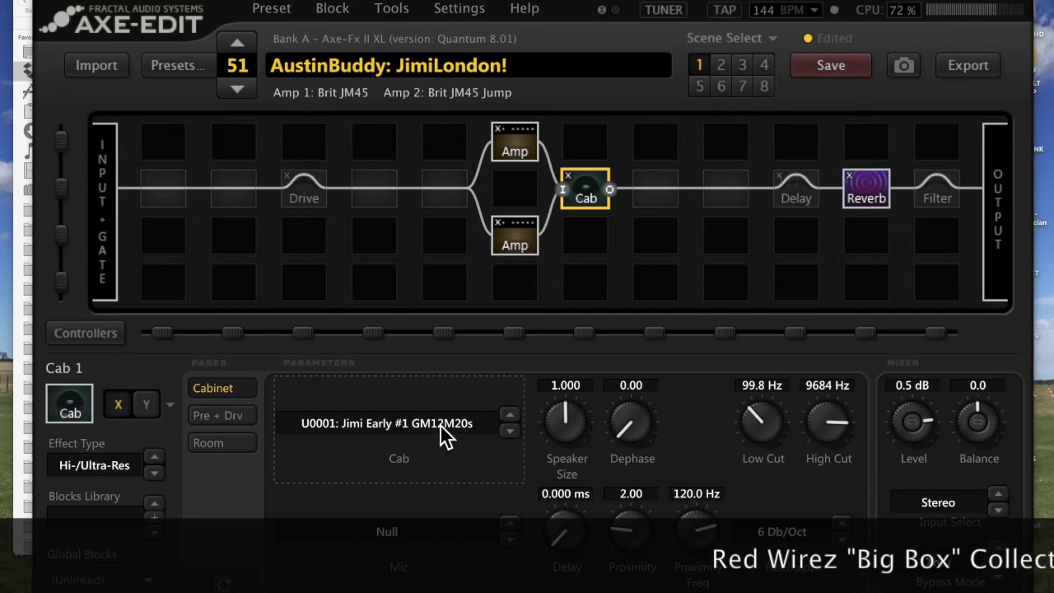Switch to the Cabinet page
1054x593 pixels.
[x=222, y=388]
